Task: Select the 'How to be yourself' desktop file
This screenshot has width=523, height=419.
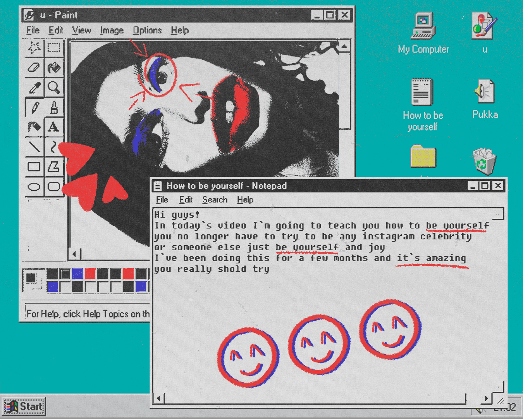Action: (423, 105)
